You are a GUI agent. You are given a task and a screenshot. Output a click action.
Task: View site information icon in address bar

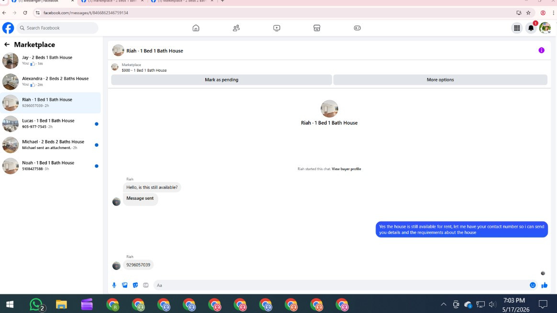click(37, 13)
